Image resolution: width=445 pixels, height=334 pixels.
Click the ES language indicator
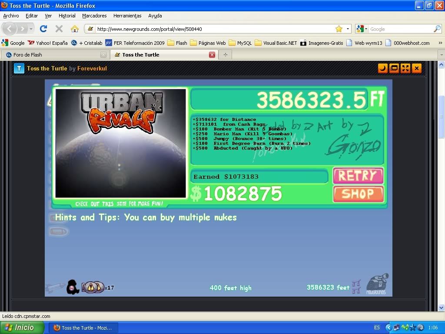click(377, 327)
